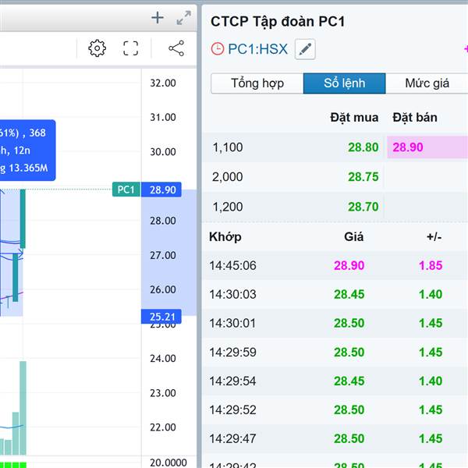This screenshot has width=468, height=468.
Task: Click bid price 28.80
Action: [x=363, y=147]
